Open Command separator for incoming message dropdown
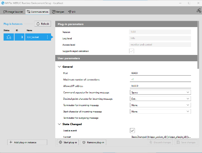 [x=160, y=92]
